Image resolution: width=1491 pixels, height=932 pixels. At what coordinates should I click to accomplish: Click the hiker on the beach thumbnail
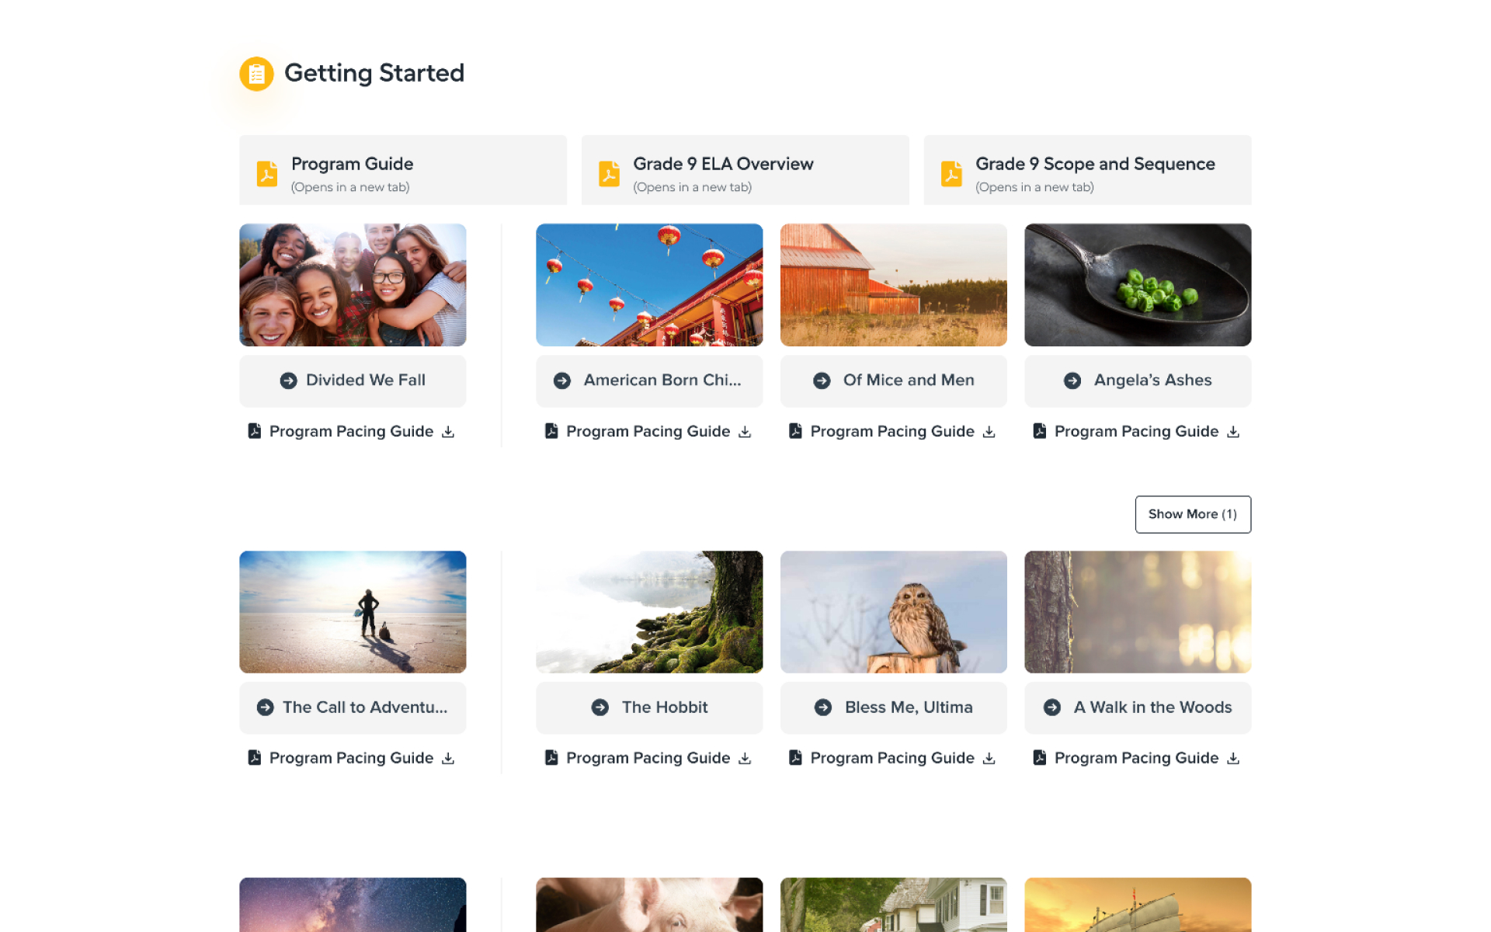click(x=353, y=612)
